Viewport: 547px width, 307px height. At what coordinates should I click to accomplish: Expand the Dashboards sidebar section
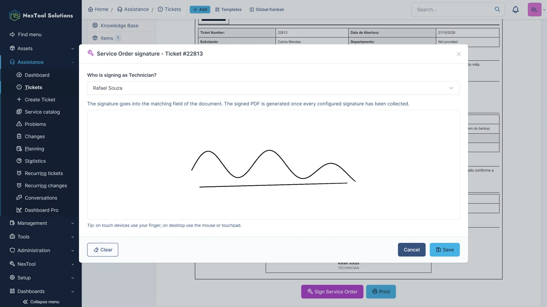click(41, 291)
